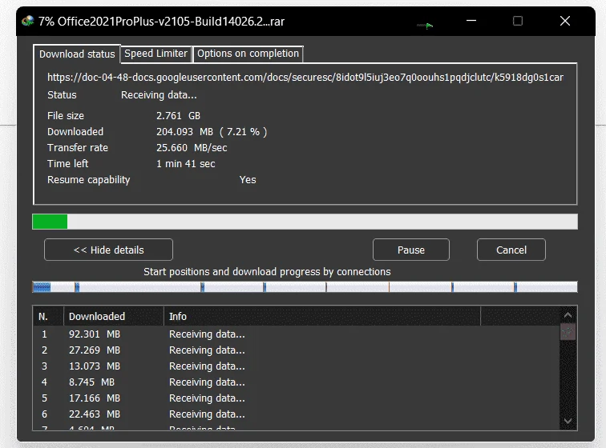The height and width of the screenshot is (448, 606).
Task: Open the Speed Limiter tab
Action: coord(156,54)
